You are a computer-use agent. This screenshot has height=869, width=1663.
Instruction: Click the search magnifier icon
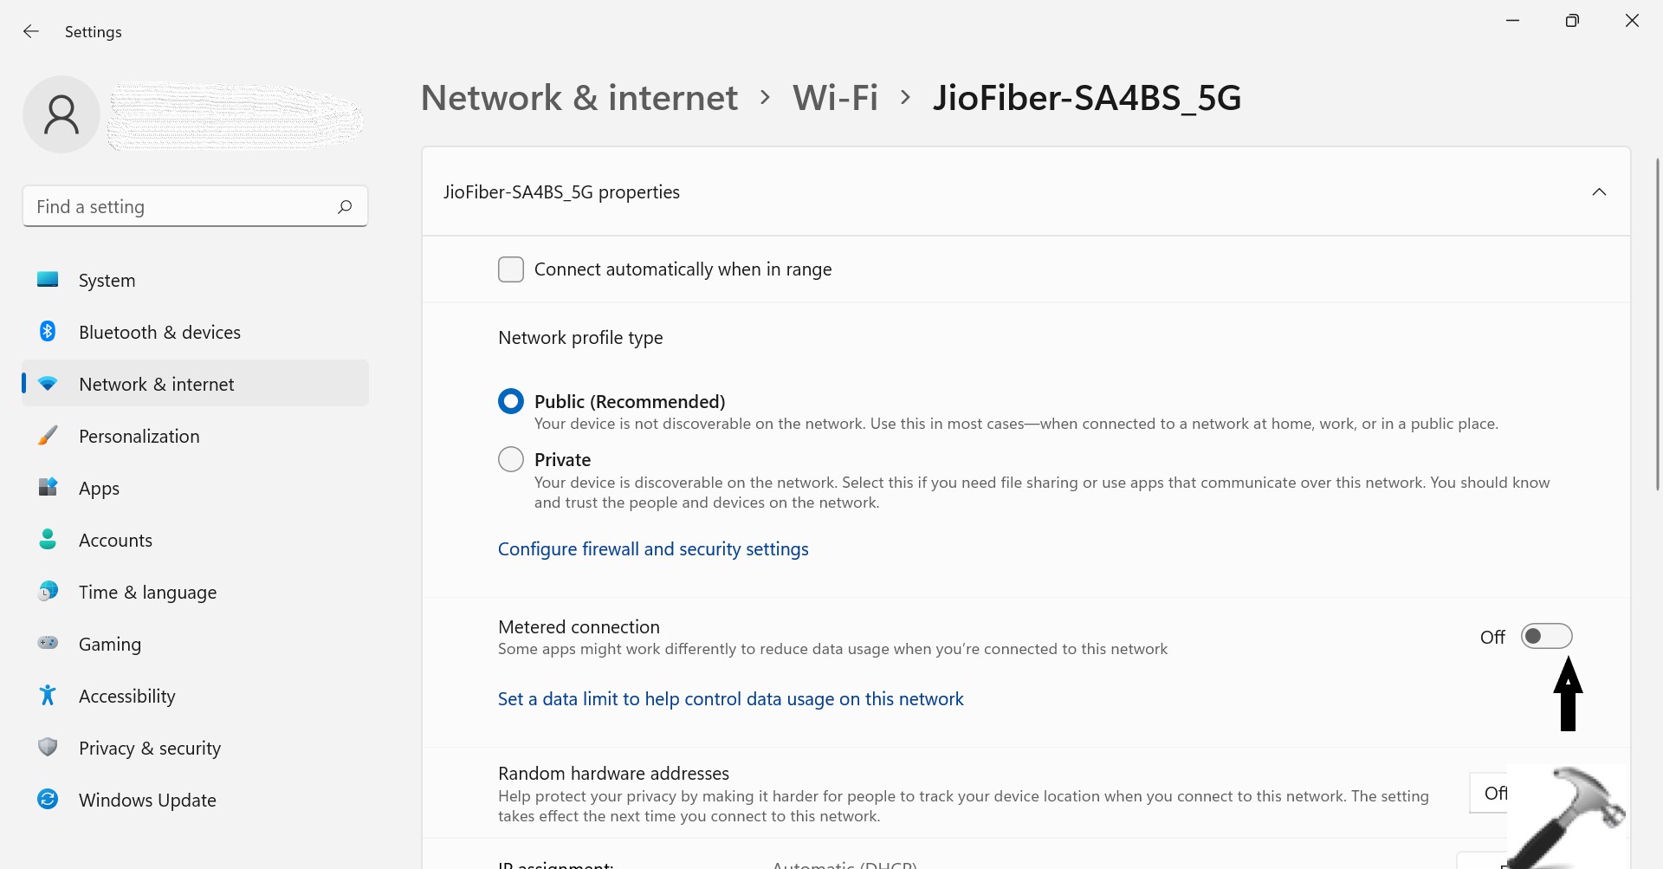coord(345,207)
